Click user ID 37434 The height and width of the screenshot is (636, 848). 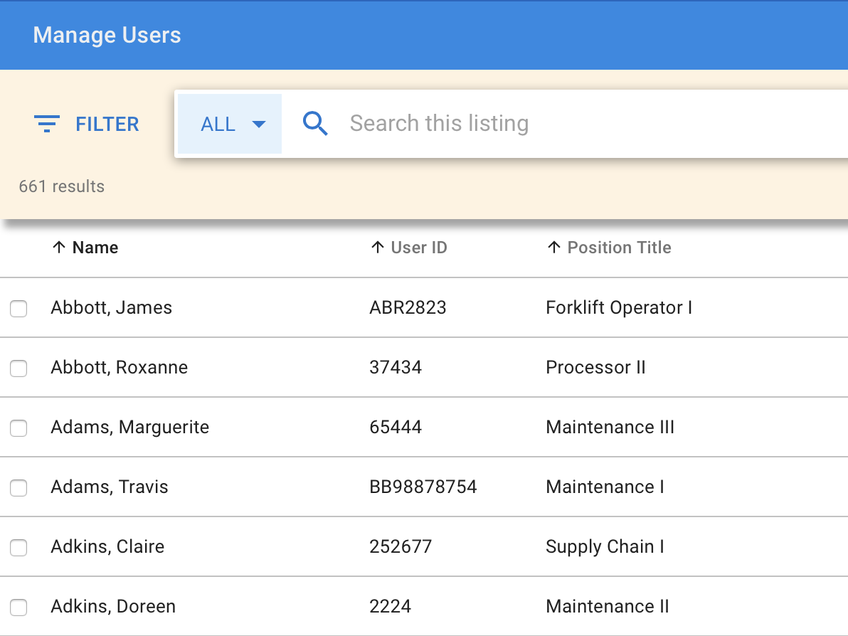pyautogui.click(x=396, y=367)
